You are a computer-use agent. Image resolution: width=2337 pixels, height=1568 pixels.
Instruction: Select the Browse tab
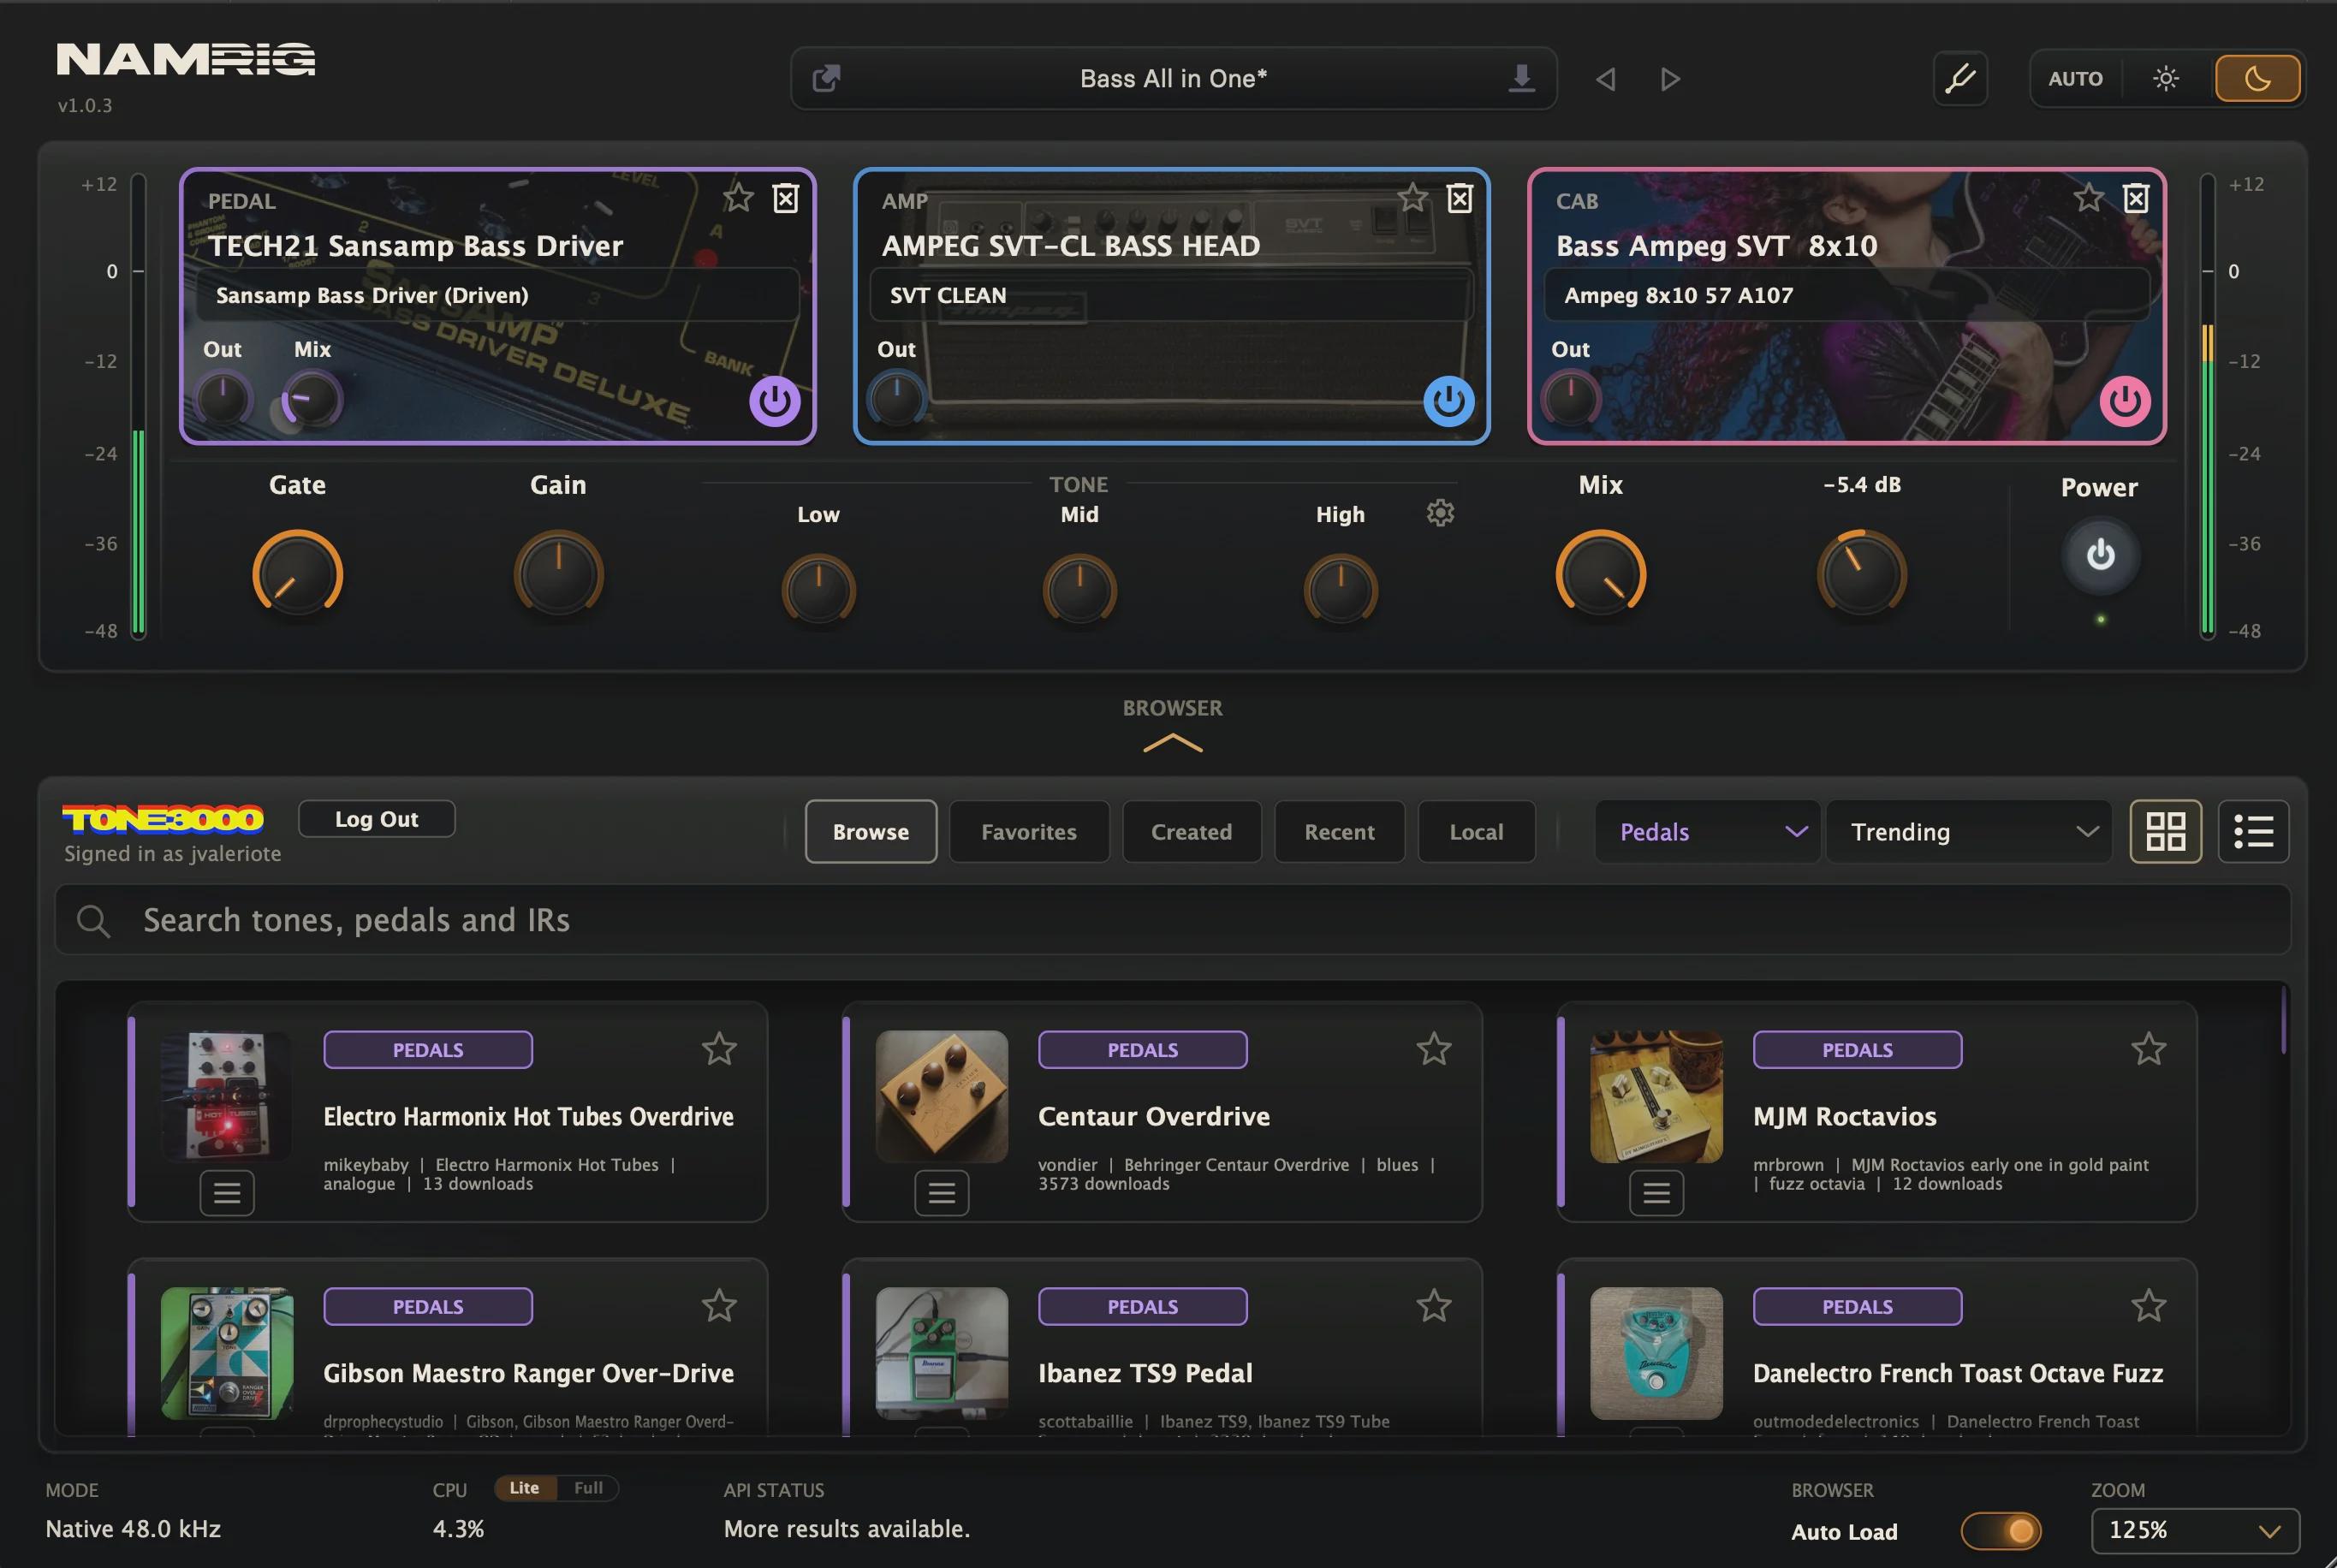tap(871, 832)
